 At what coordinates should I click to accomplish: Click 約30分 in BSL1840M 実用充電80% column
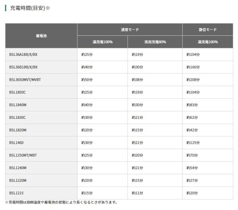[137, 105]
